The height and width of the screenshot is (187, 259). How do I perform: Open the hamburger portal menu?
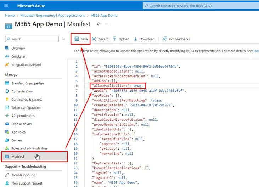(6, 6)
